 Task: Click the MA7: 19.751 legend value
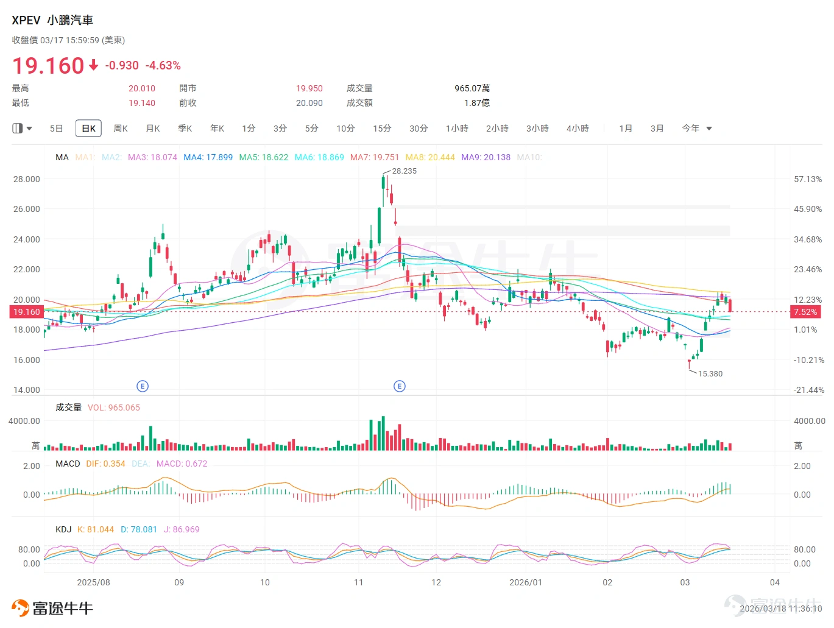(375, 157)
